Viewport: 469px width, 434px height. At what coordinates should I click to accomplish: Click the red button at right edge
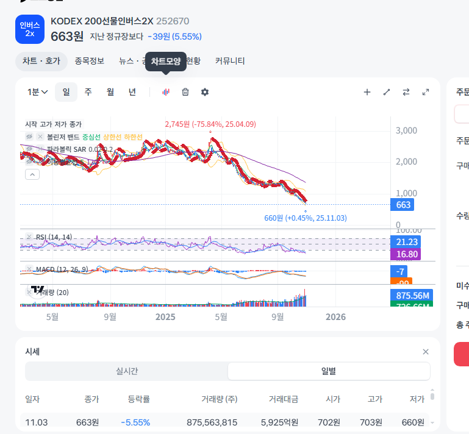click(461, 354)
